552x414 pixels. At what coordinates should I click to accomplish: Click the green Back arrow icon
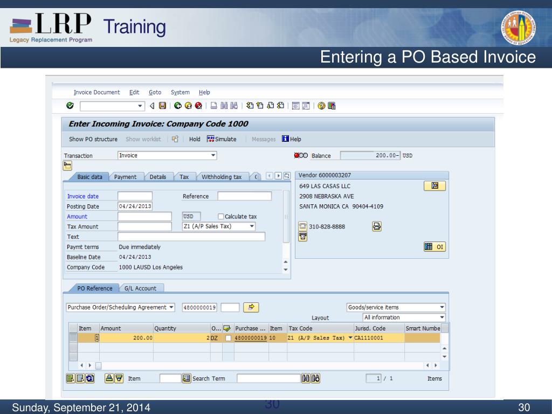[x=178, y=106]
